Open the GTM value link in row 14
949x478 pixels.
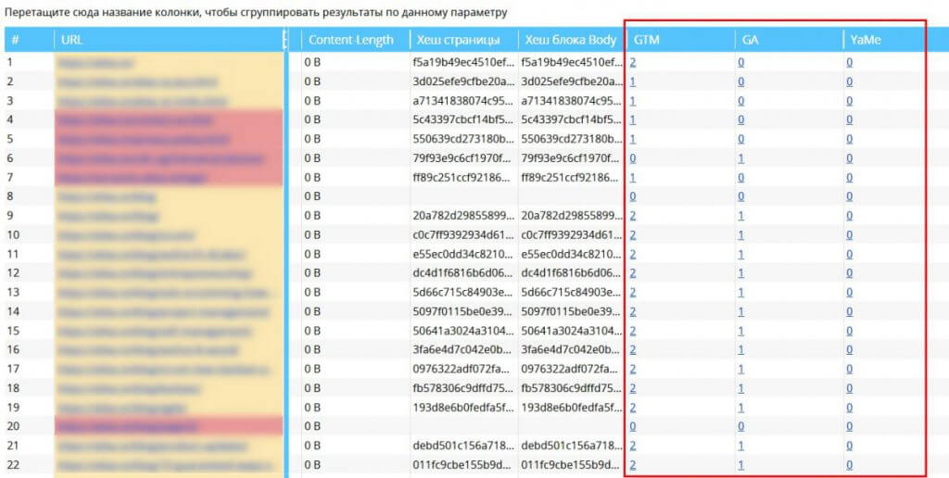[633, 311]
